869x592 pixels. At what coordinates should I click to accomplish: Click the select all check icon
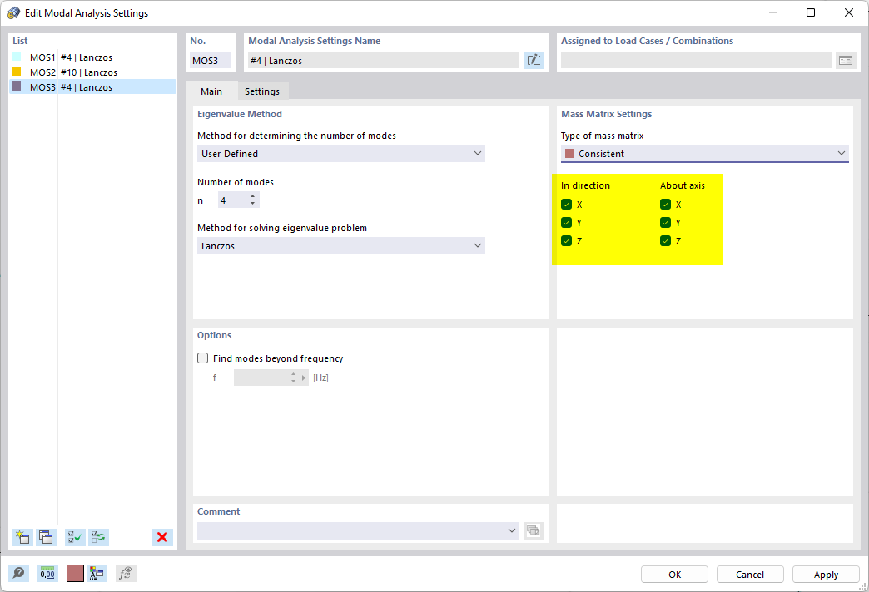pyautogui.click(x=75, y=537)
